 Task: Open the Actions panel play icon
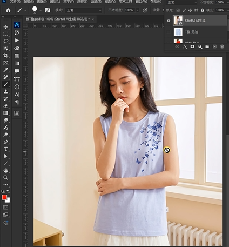(x=17, y=41)
